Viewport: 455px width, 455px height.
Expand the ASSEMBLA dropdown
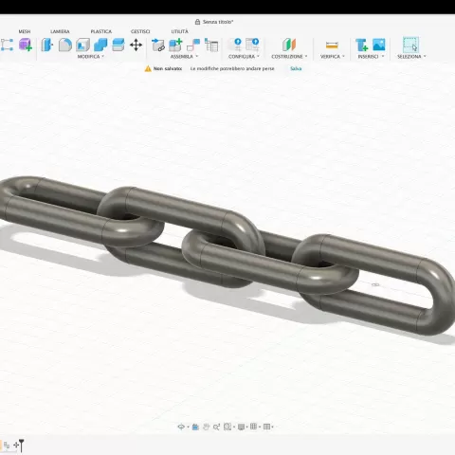(x=184, y=57)
